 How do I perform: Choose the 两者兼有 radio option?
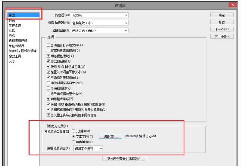(x=74, y=142)
